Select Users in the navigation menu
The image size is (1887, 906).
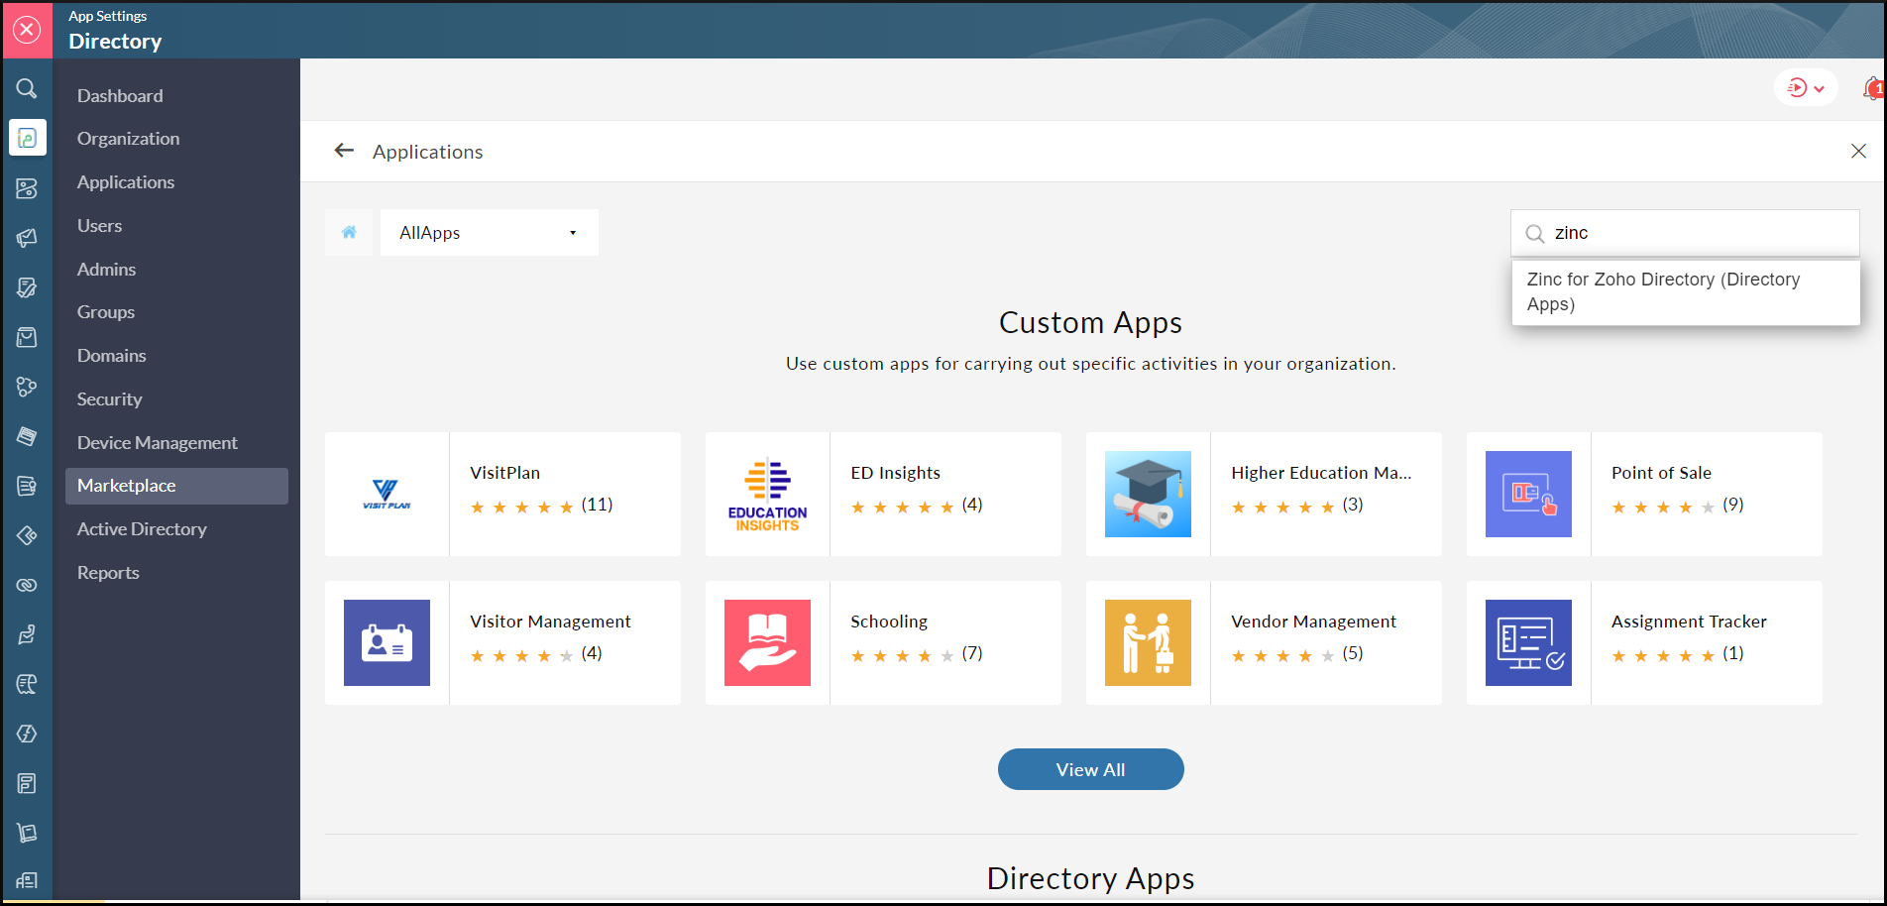(x=99, y=225)
